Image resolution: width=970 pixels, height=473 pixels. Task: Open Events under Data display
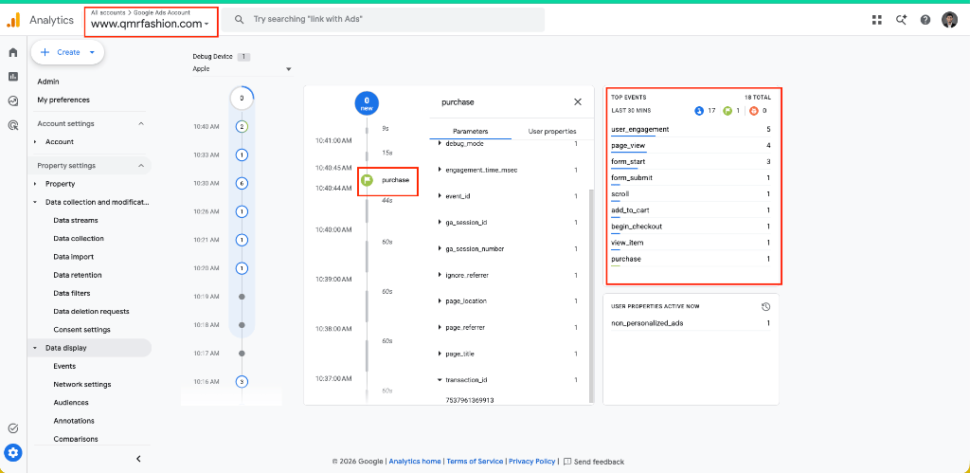pos(64,367)
